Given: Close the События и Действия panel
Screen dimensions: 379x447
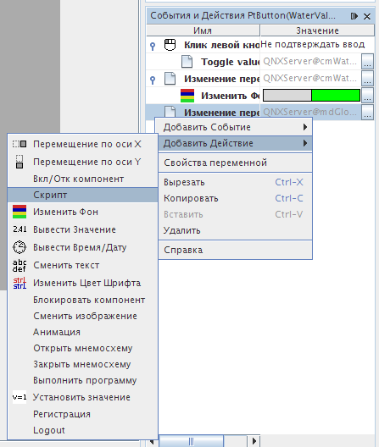Looking at the screenshot, I should tap(367, 17).
